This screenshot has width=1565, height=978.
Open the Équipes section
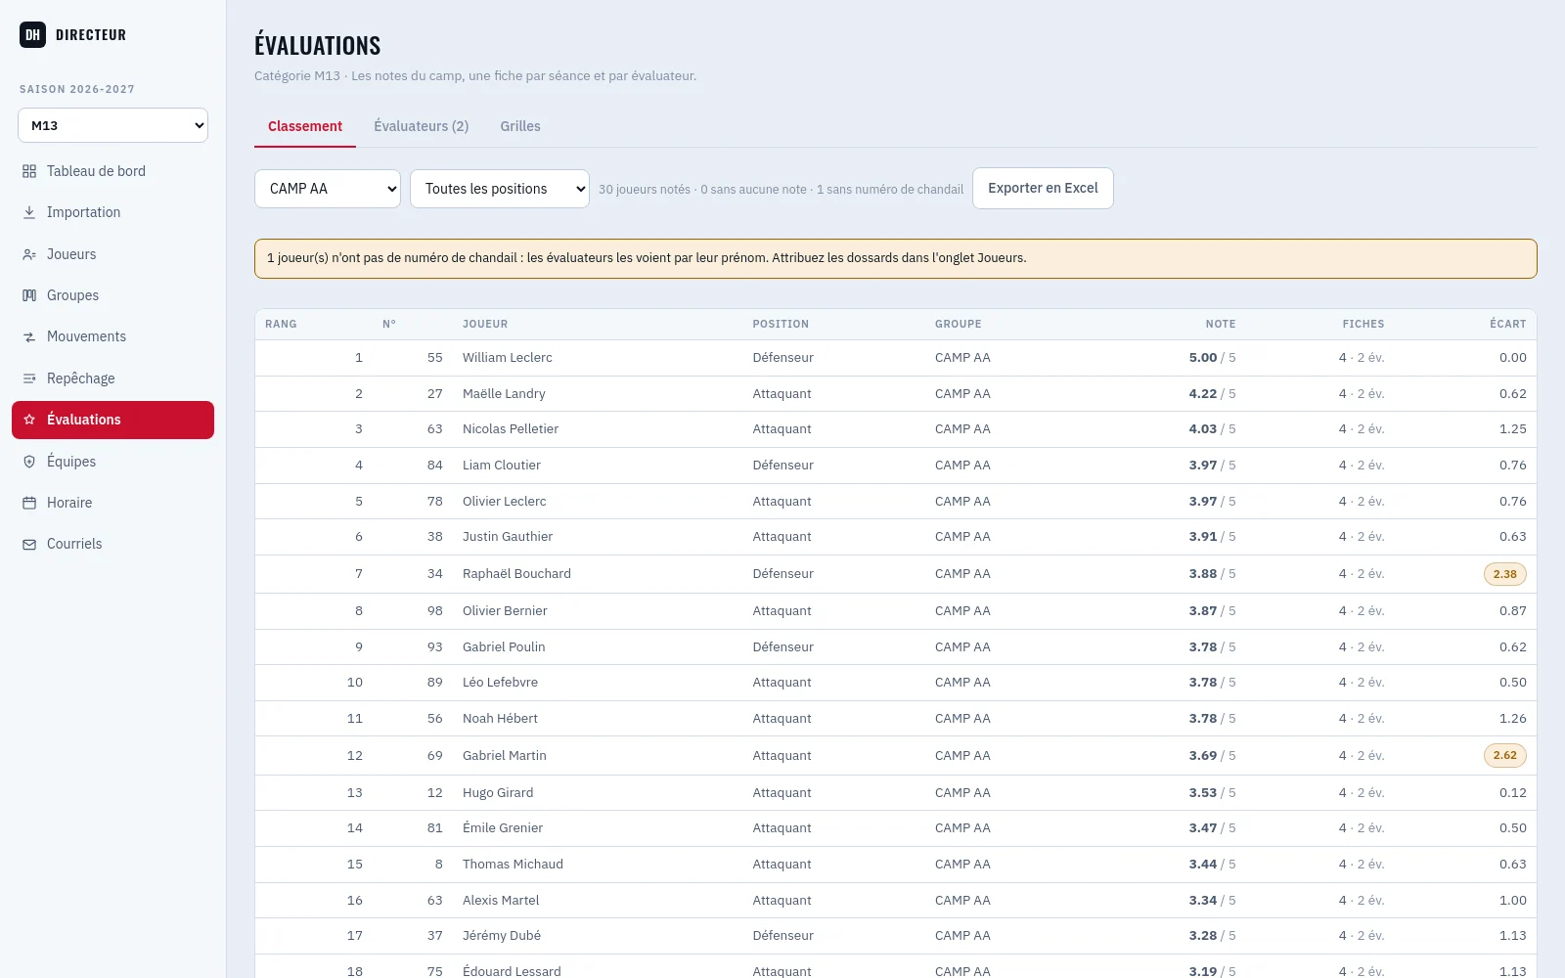112,462
